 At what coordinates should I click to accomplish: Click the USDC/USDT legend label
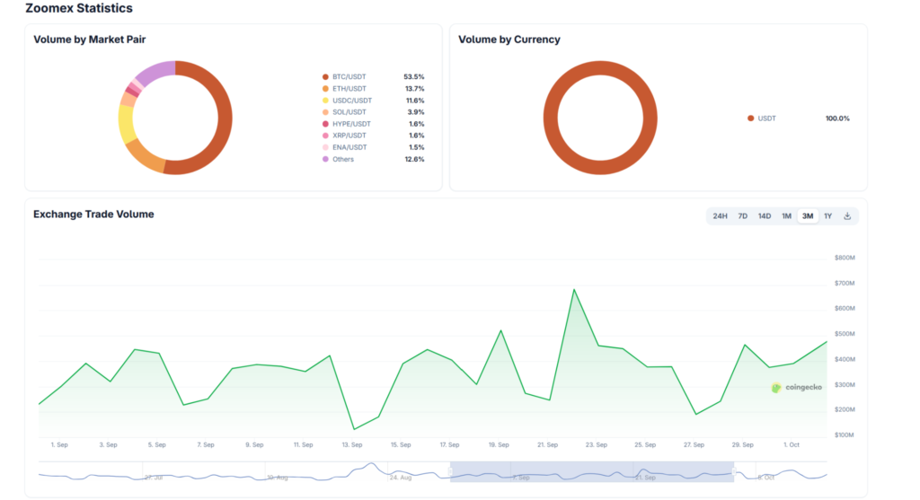(352, 101)
